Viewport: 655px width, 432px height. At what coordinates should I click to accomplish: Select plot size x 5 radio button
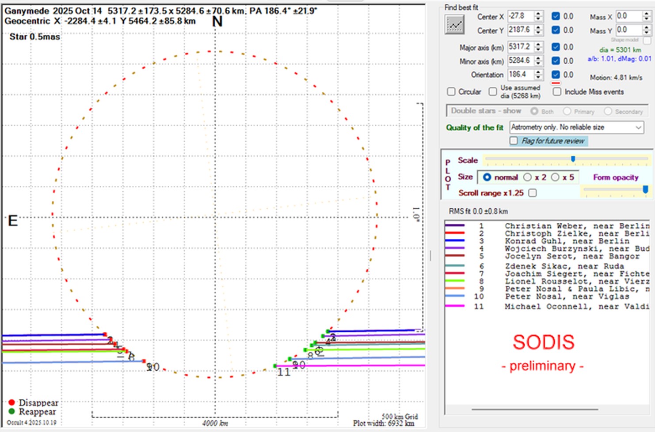pos(555,177)
